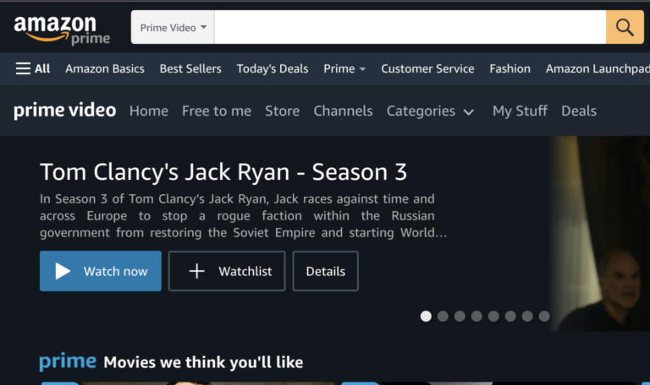Select the first carousel dot

coord(426,317)
